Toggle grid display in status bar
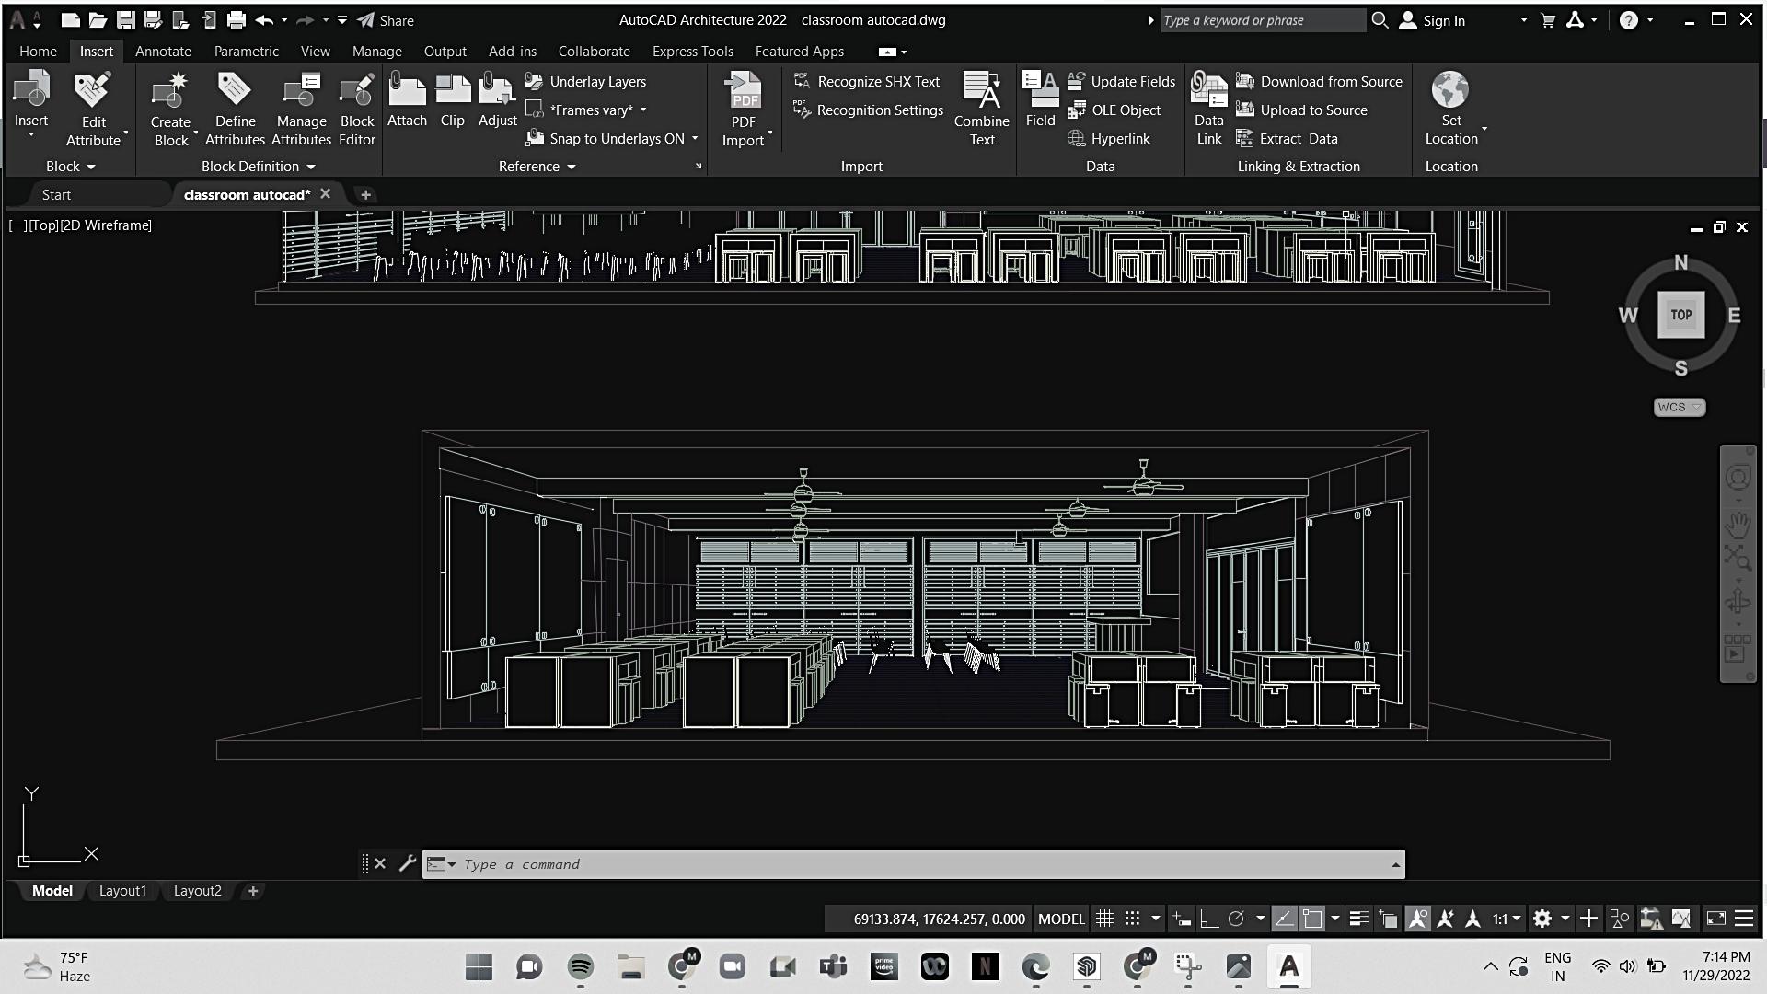 click(1105, 919)
